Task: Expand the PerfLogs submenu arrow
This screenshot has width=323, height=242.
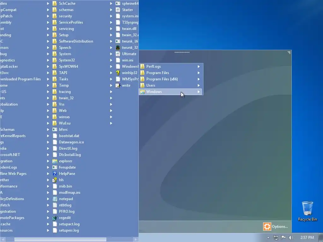Action: point(199,66)
